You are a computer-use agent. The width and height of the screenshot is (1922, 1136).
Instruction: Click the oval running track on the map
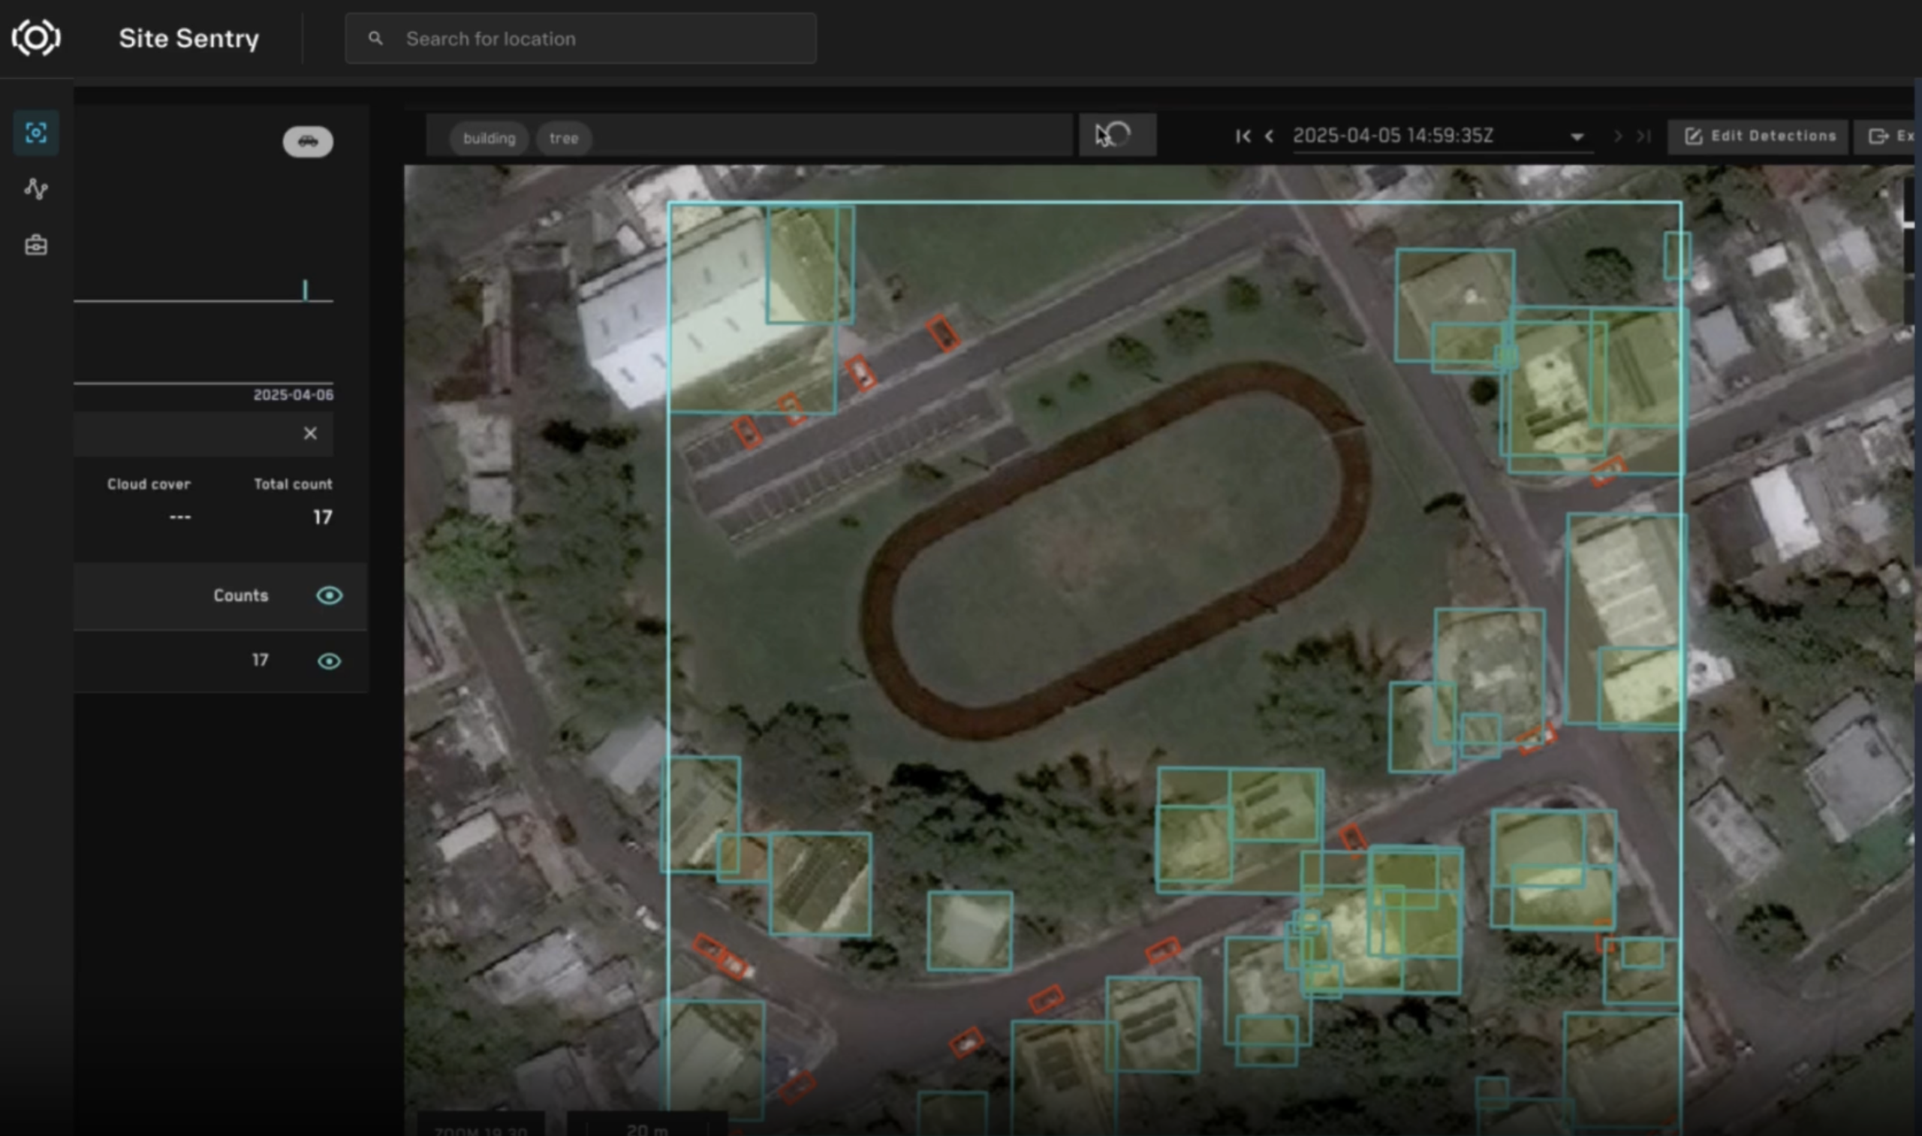(x=1117, y=551)
